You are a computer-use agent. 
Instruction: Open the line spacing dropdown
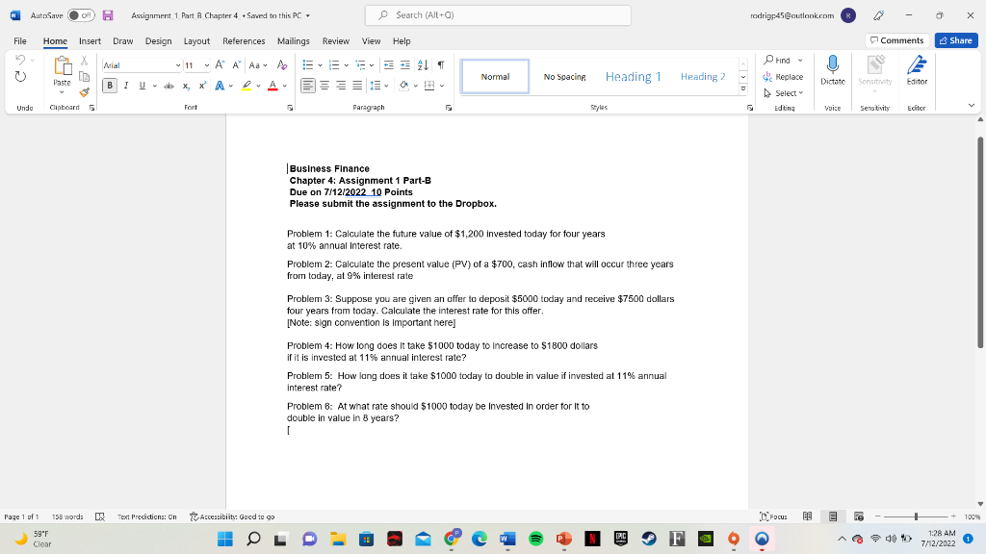(x=376, y=86)
